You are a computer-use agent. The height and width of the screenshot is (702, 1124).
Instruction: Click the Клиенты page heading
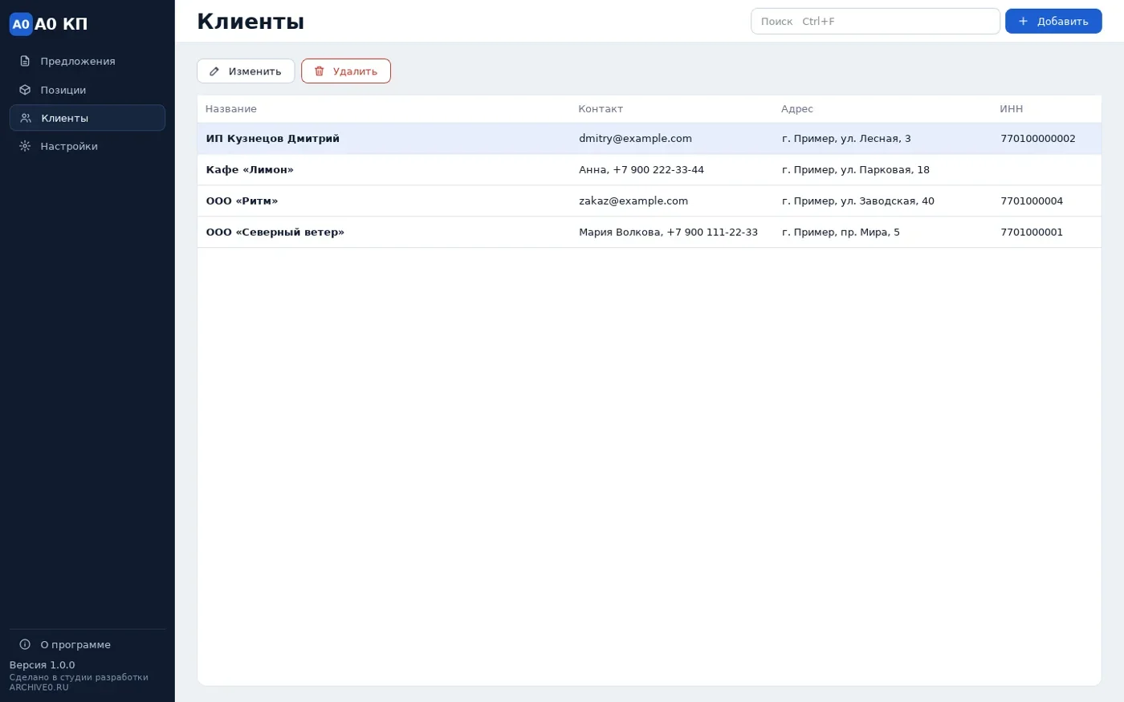250,22
